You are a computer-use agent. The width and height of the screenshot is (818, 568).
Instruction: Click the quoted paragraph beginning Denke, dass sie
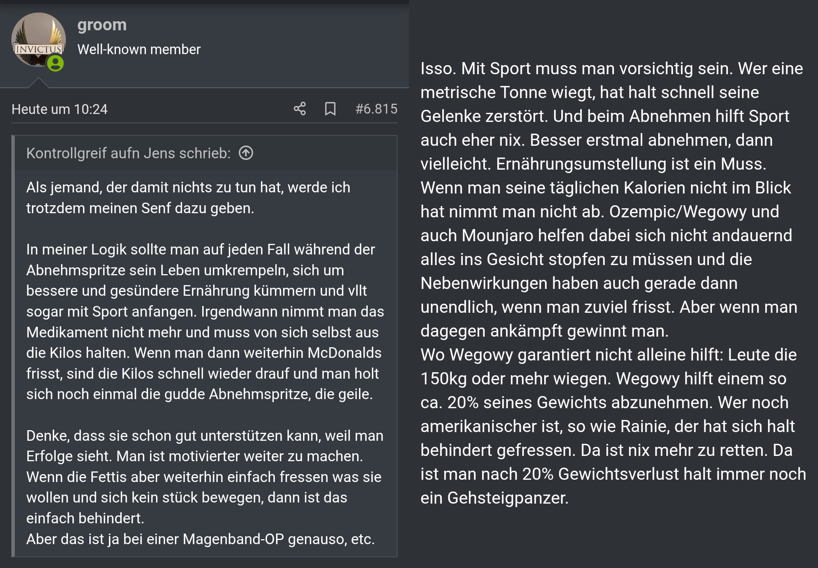pos(205,477)
